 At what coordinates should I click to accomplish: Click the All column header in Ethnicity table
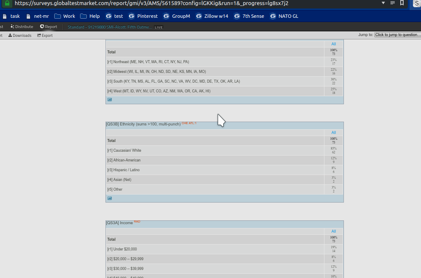(333, 132)
